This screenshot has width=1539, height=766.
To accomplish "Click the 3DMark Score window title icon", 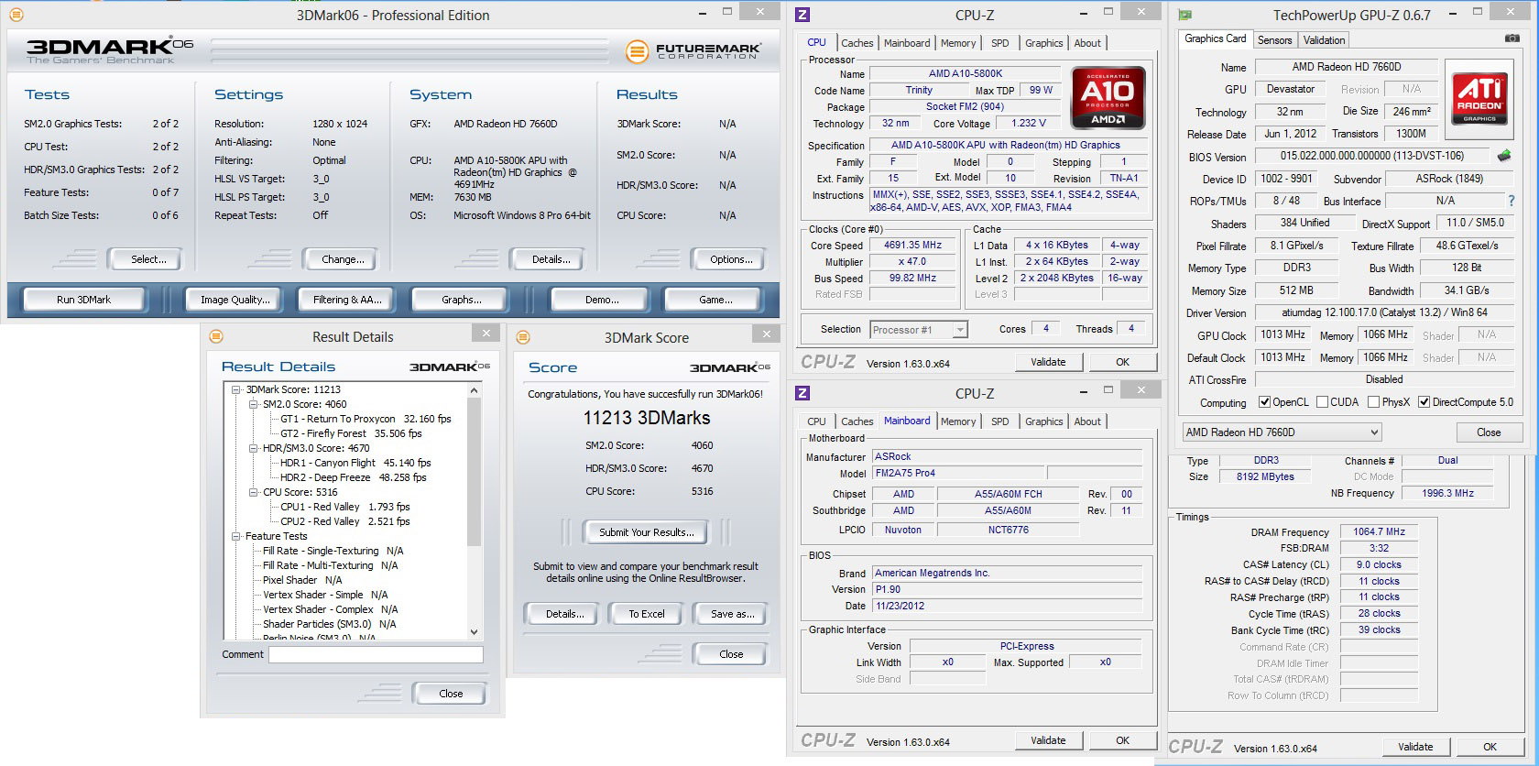I will pos(523,337).
